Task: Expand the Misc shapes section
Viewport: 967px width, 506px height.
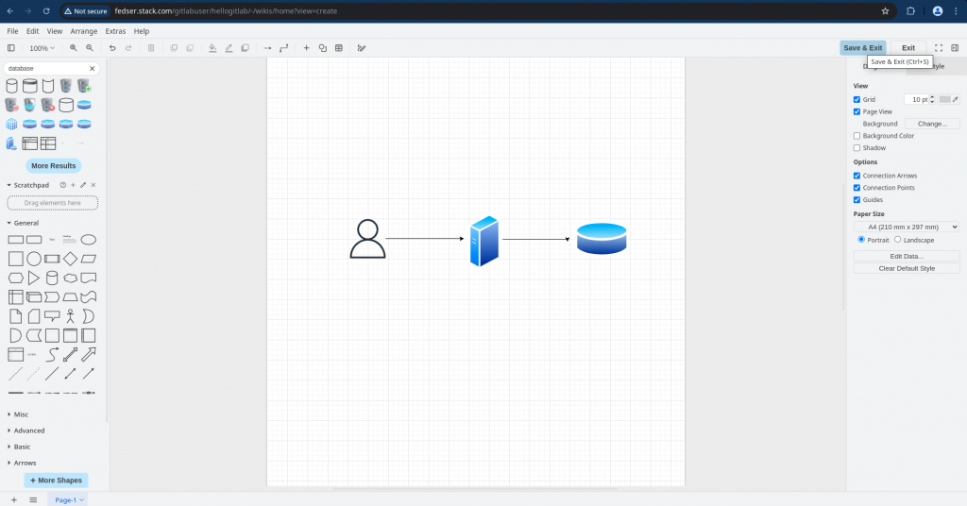Action: (x=21, y=414)
